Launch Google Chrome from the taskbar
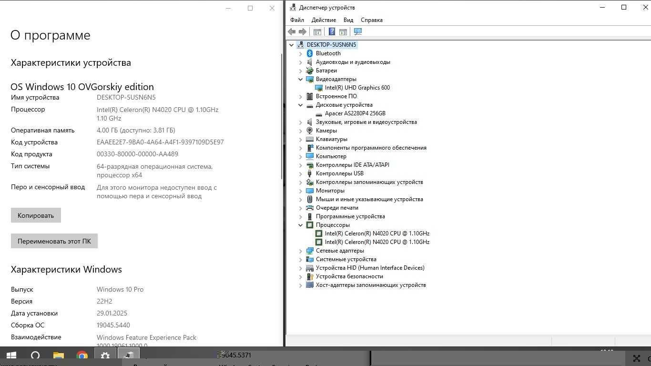This screenshot has height=366, width=651. (82, 356)
